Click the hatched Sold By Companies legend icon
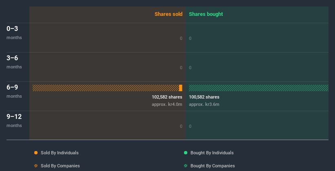The image size is (335, 171). coord(36,166)
